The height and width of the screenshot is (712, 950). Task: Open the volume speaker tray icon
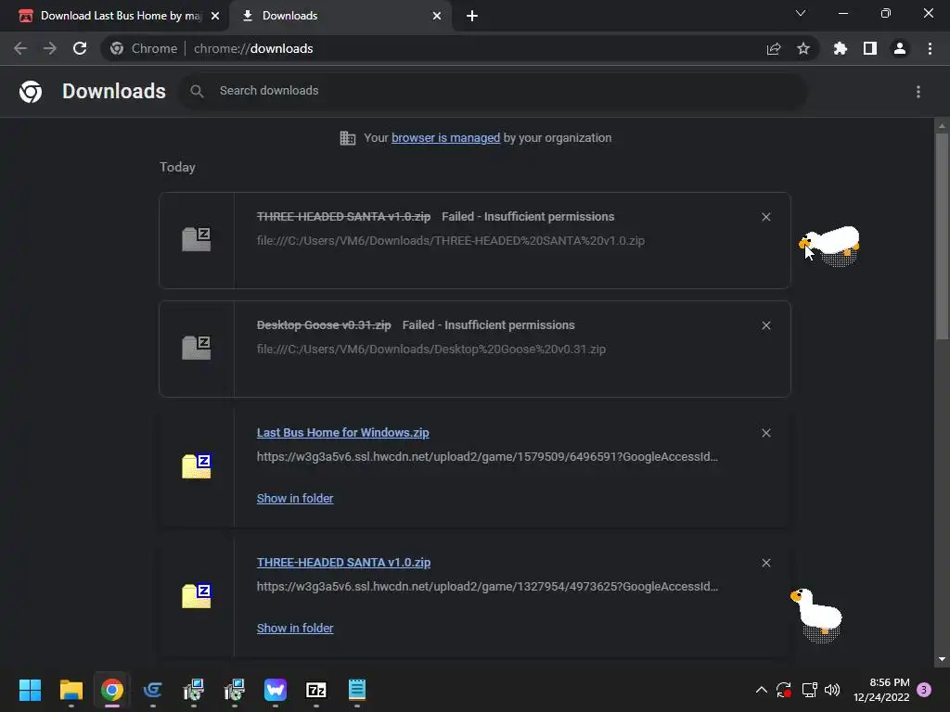pos(832,690)
